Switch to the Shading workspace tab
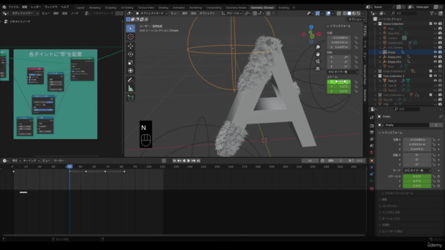445x250 pixels. (x=163, y=8)
